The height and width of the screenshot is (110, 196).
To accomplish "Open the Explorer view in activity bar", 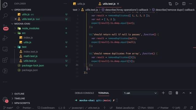I will (5, 5).
